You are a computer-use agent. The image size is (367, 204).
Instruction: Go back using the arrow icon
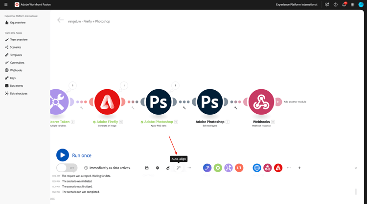60,20
